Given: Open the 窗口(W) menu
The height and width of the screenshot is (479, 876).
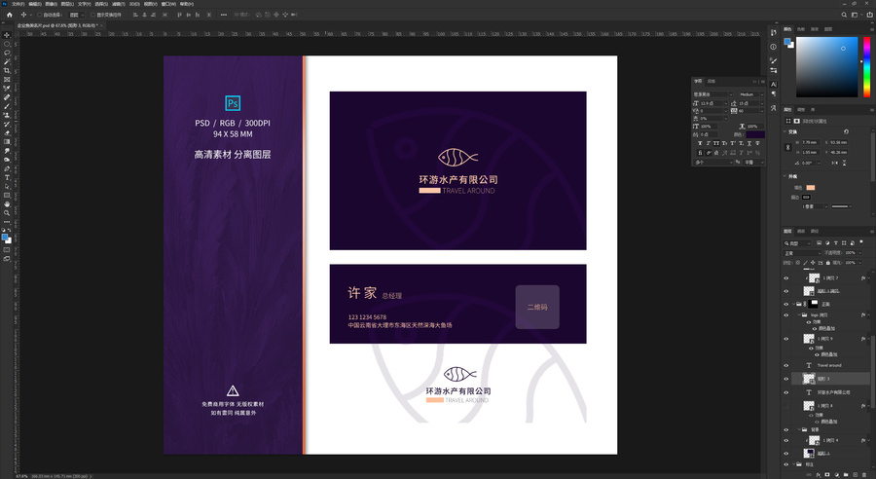Looking at the screenshot, I should click(168, 3).
